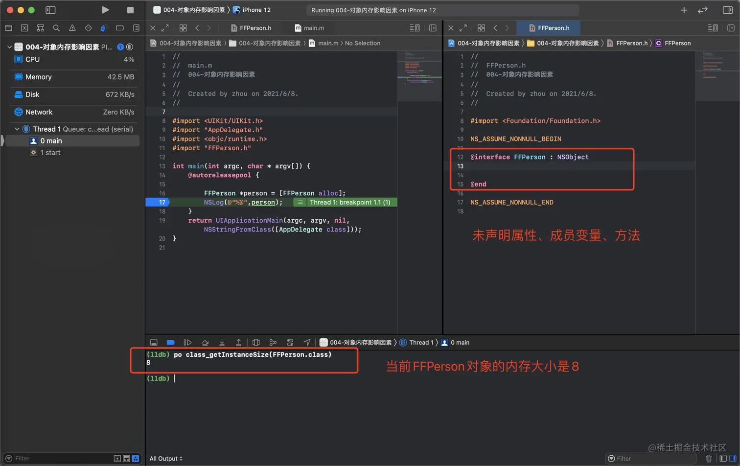The width and height of the screenshot is (740, 466).
Task: Show the Issue navigator warning triangle
Action: [x=71, y=28]
